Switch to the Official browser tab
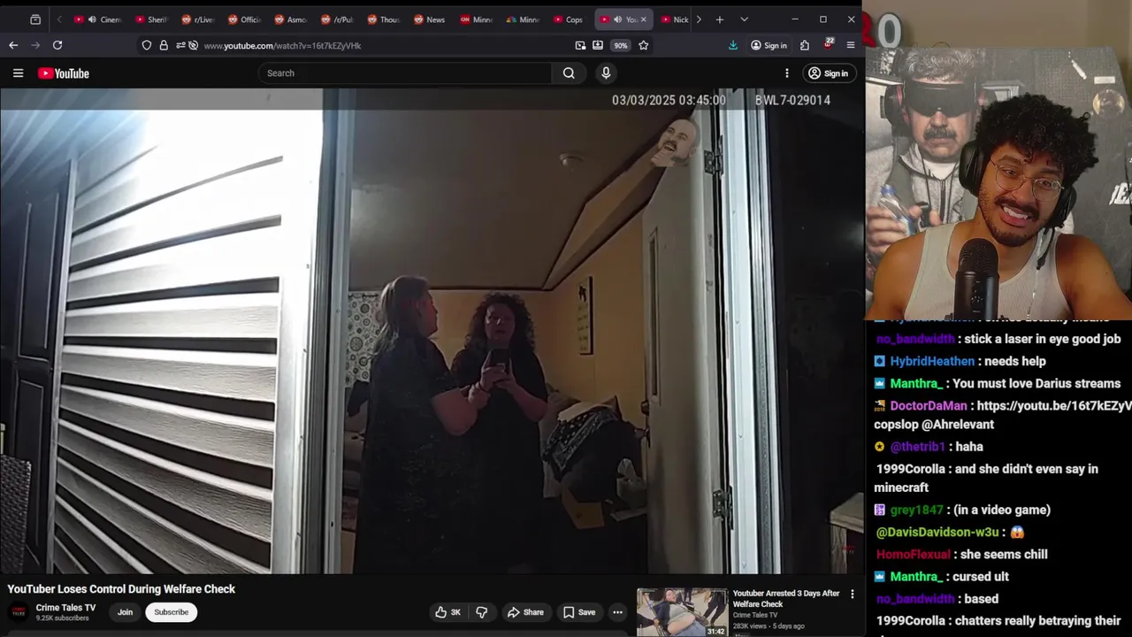 click(244, 19)
